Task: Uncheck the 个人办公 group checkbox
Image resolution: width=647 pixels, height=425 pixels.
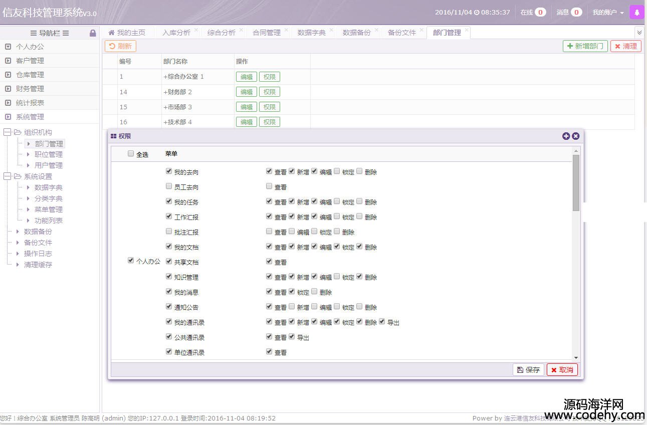Action: tap(131, 261)
